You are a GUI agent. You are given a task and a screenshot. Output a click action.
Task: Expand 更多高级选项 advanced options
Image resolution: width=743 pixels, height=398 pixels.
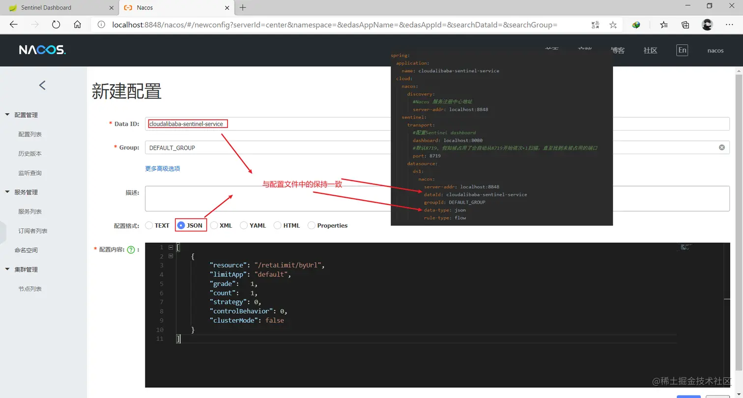pos(162,168)
